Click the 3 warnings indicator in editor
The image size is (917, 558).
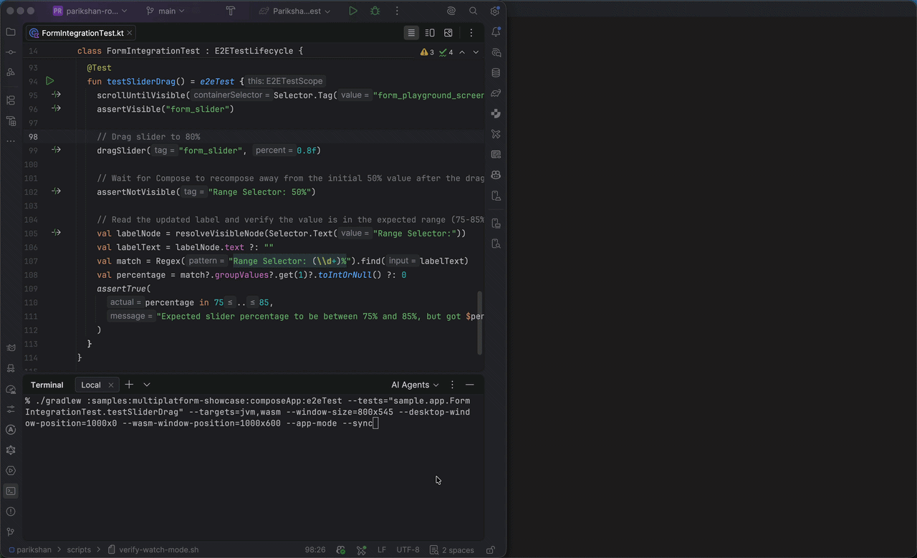[x=427, y=52]
